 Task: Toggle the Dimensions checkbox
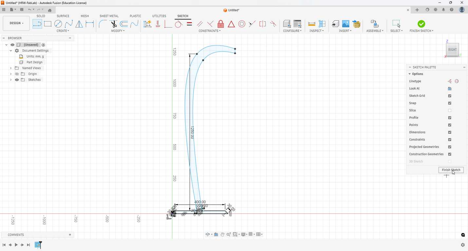coord(450,132)
